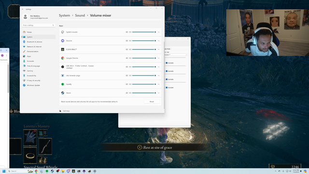Toggle the bottommost Stackable checkbox
This screenshot has width=309, height=174.
[167, 87]
